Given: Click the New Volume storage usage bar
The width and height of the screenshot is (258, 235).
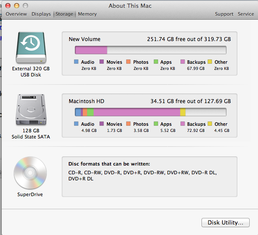Looking at the screenshot, I should [x=151, y=50].
